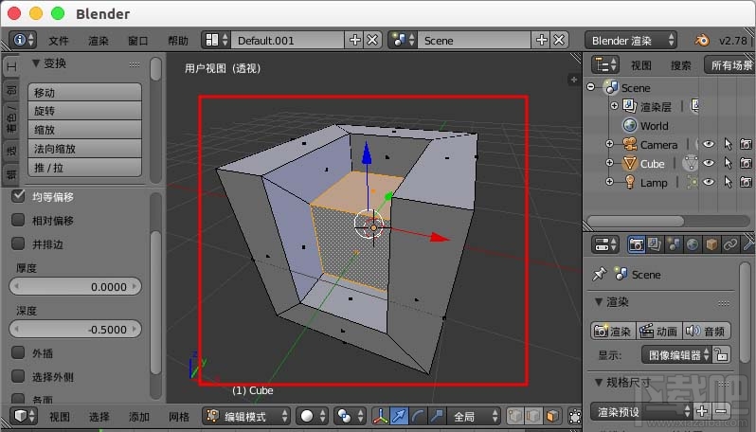Uncheck the 均等偏移 checkbox
The width and height of the screenshot is (756, 432).
pyautogui.click(x=18, y=196)
